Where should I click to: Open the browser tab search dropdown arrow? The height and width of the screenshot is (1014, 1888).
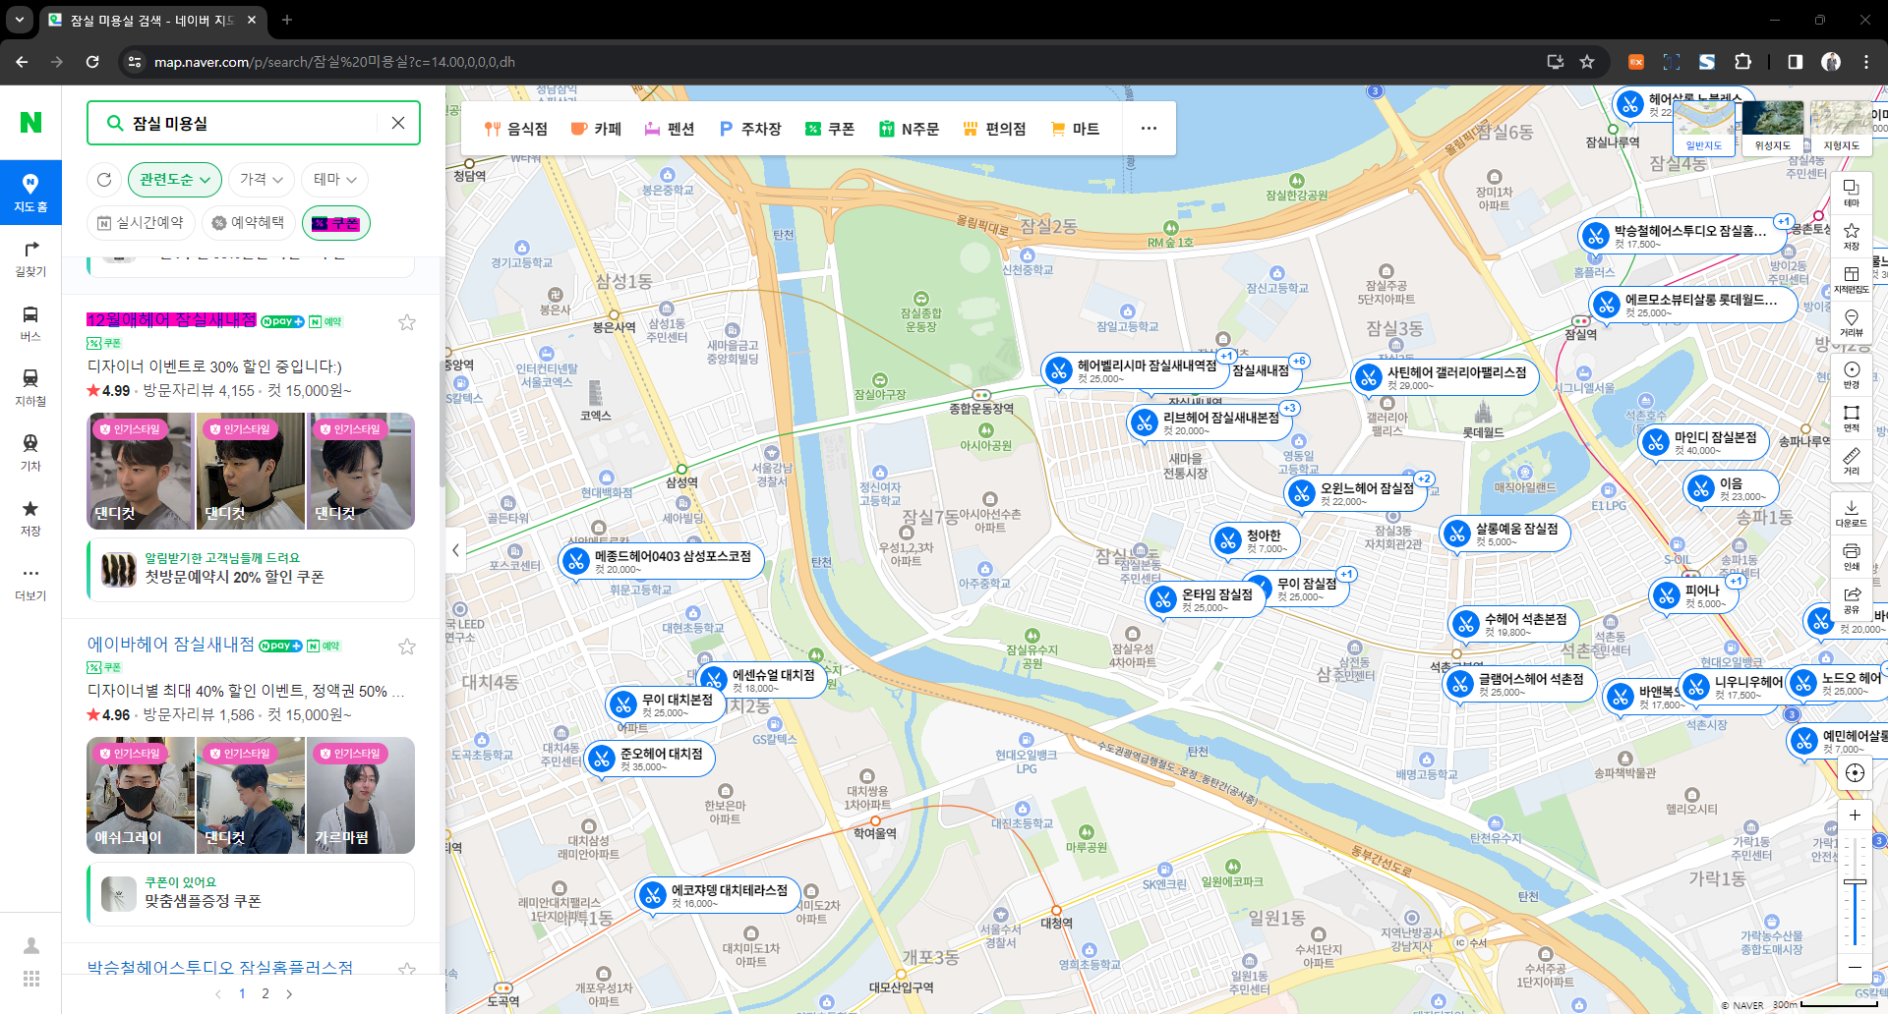pos(20,20)
